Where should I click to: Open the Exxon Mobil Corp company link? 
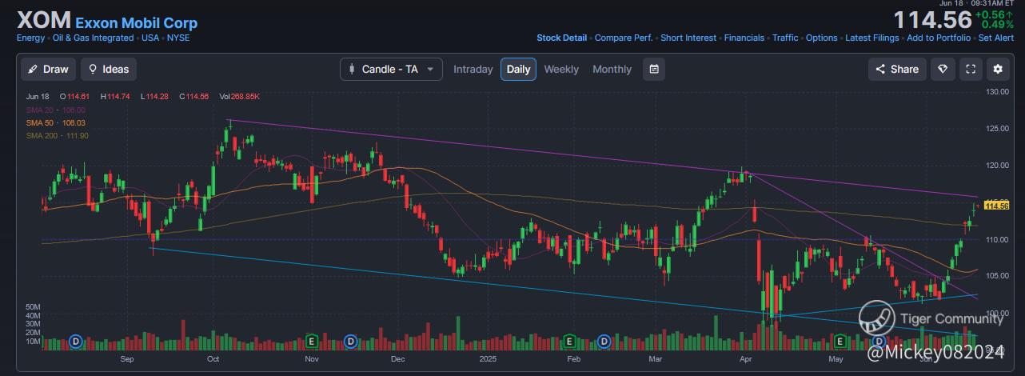click(x=136, y=23)
